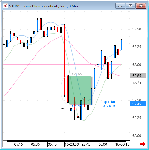Click the red scroll-right arrow icon
The width and height of the screenshot is (149, 150).
click(x=143, y=144)
